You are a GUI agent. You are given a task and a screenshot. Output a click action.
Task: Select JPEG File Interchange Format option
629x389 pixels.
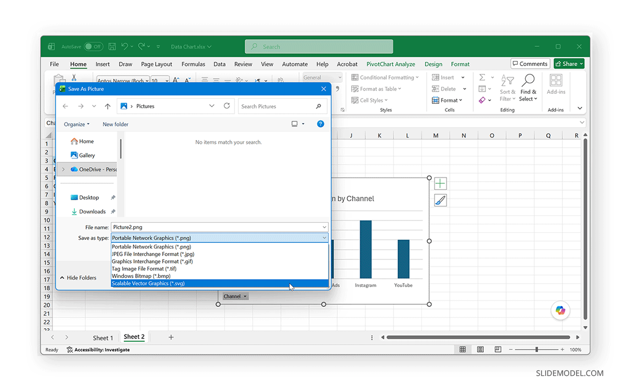coord(220,254)
